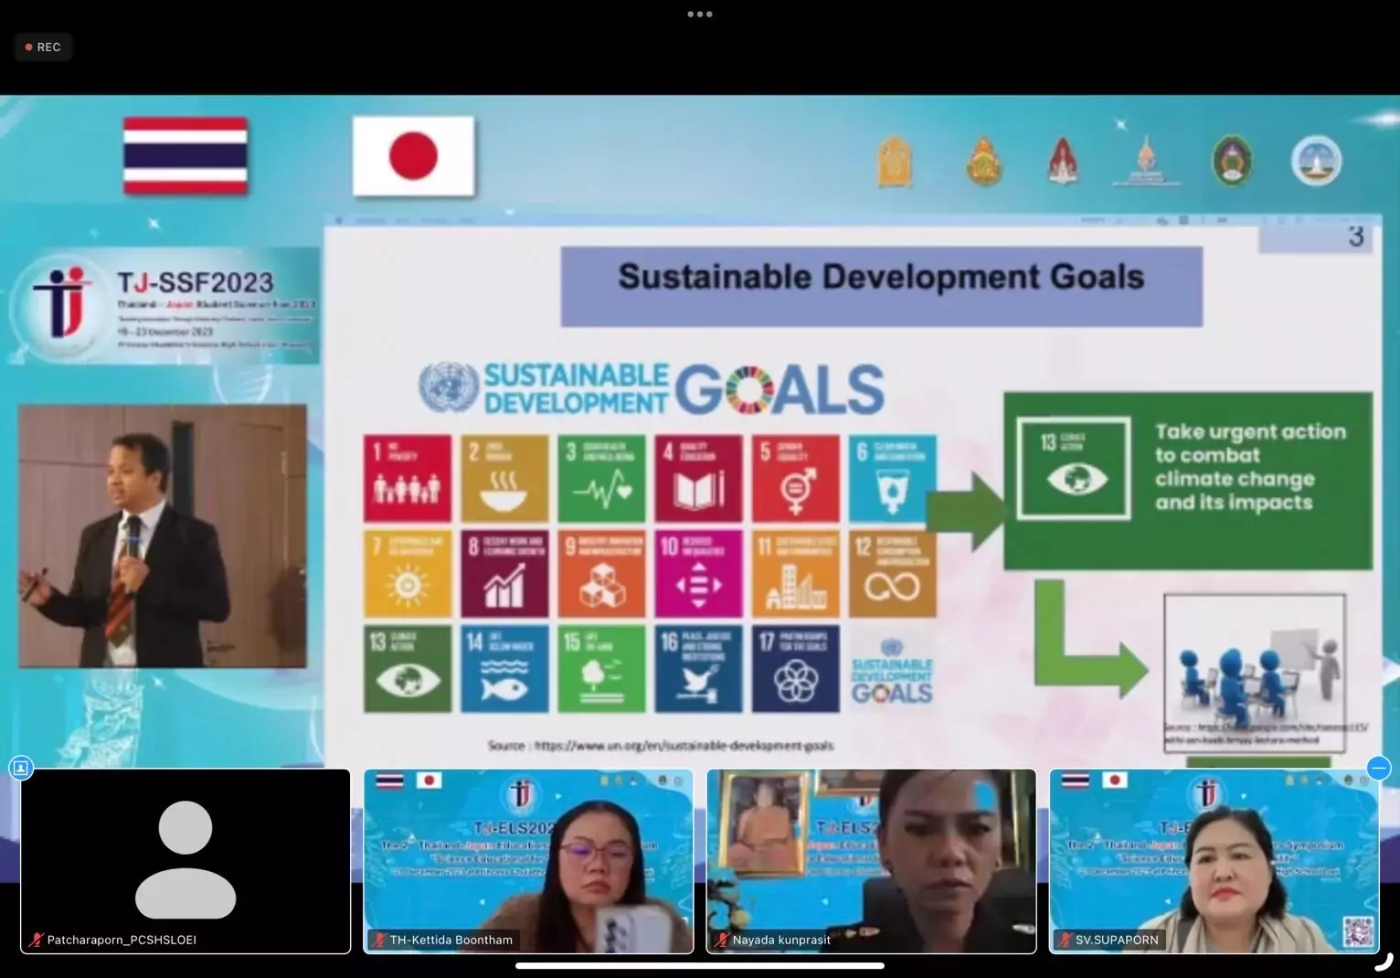Viewport: 1400px width, 978px height.
Task: Tap the large Japan flag in the shared screen
Action: 413,155
